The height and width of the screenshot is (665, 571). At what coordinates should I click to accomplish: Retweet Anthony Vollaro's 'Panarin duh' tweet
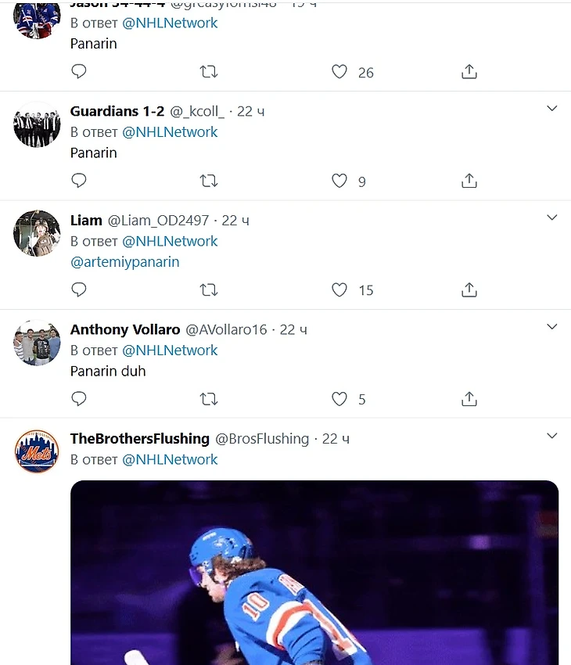click(x=208, y=399)
